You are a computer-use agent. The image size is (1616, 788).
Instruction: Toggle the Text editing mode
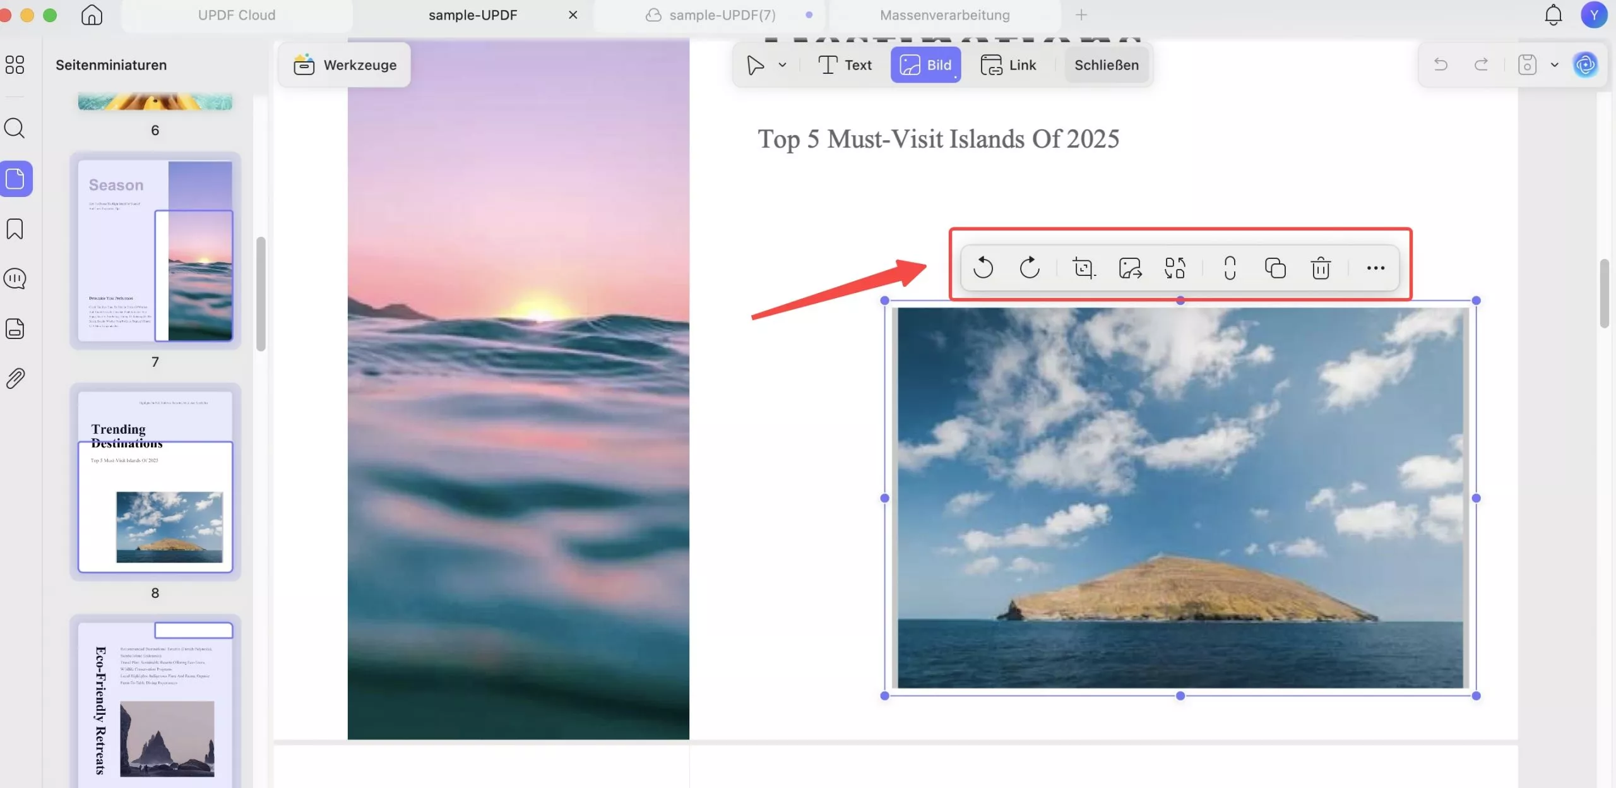(x=845, y=65)
